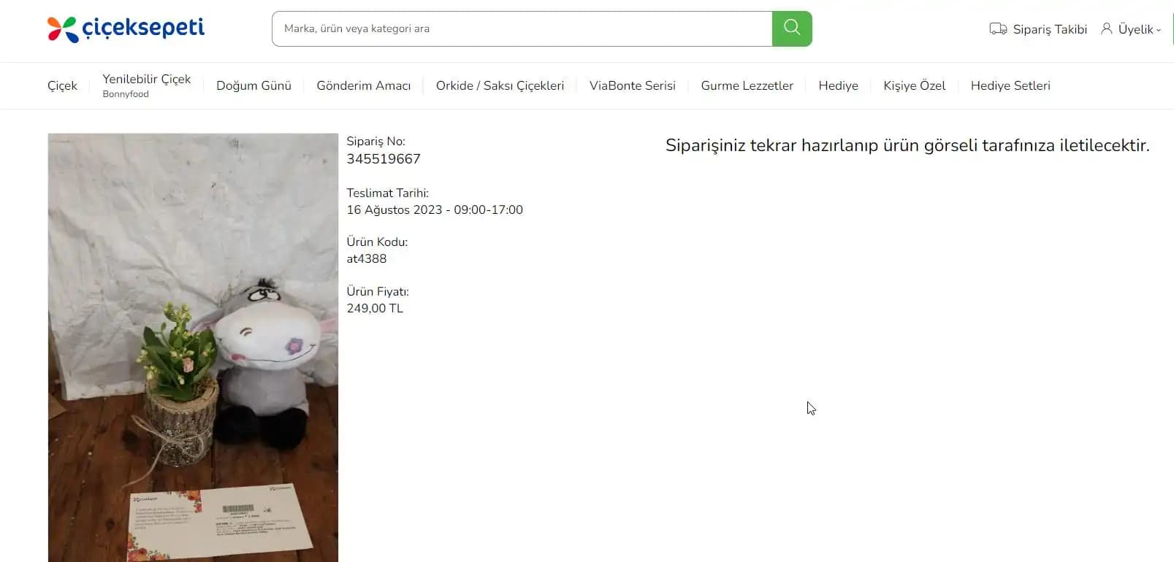The width and height of the screenshot is (1174, 562).
Task: Select the Doğum Günü category
Action: tap(254, 85)
